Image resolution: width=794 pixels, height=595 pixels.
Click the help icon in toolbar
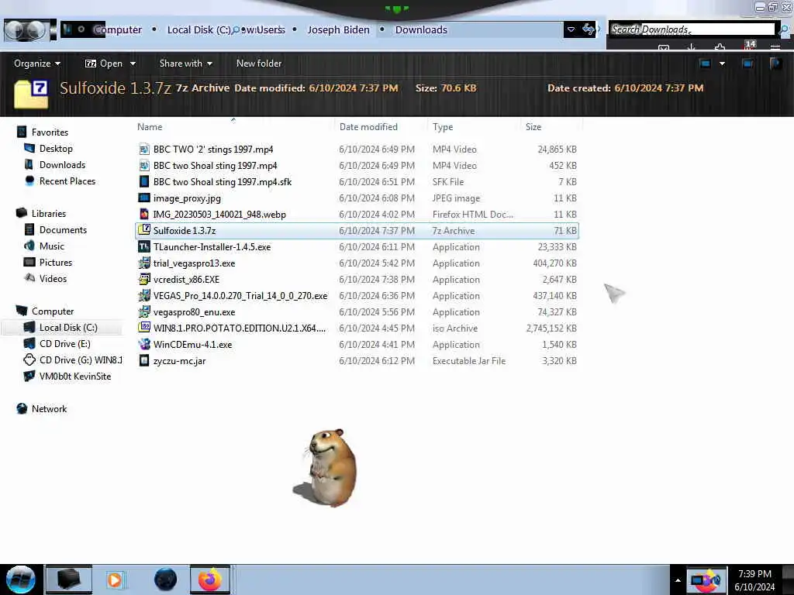coord(775,64)
